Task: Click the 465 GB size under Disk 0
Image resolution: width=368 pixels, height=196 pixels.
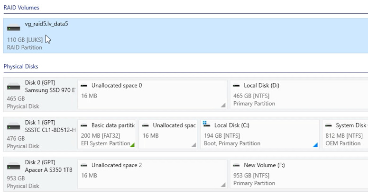Action: click(x=16, y=98)
